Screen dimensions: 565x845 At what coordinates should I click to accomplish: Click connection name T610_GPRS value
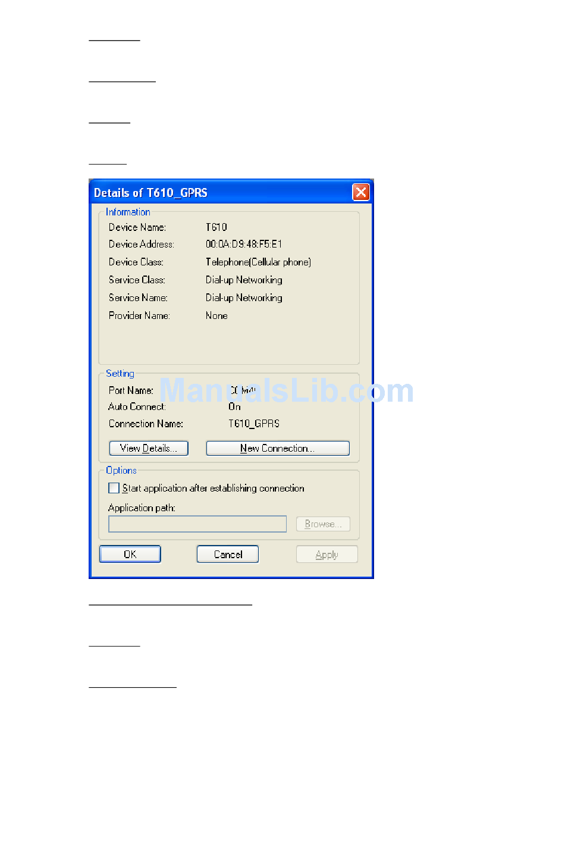254,424
